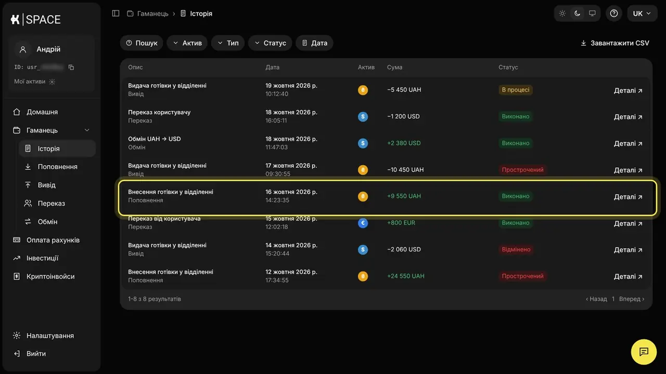Image resolution: width=666 pixels, height=374 pixels.
Task: Click the orange bitcoin asset icon in the first row
Action: pyautogui.click(x=363, y=90)
